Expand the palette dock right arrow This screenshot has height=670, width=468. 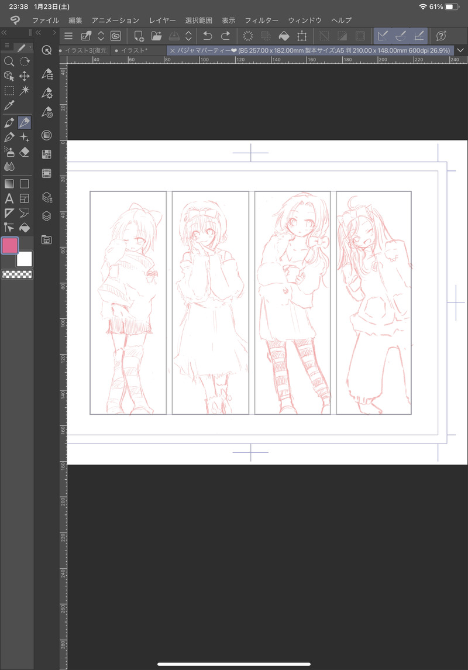54,32
